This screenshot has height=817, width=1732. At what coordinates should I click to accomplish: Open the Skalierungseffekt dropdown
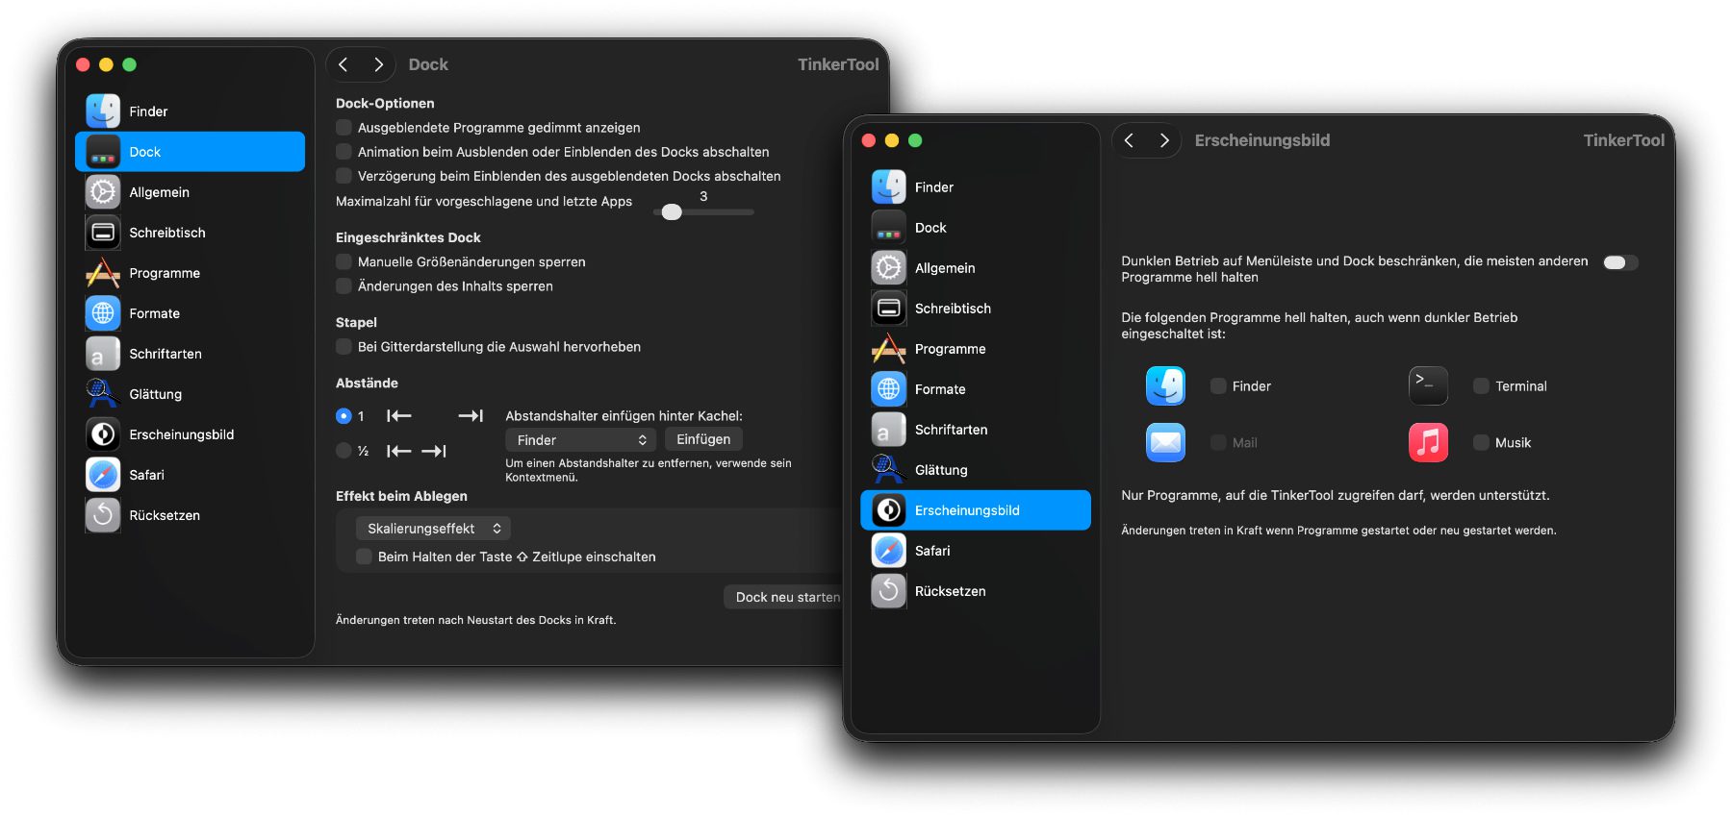pyautogui.click(x=433, y=529)
